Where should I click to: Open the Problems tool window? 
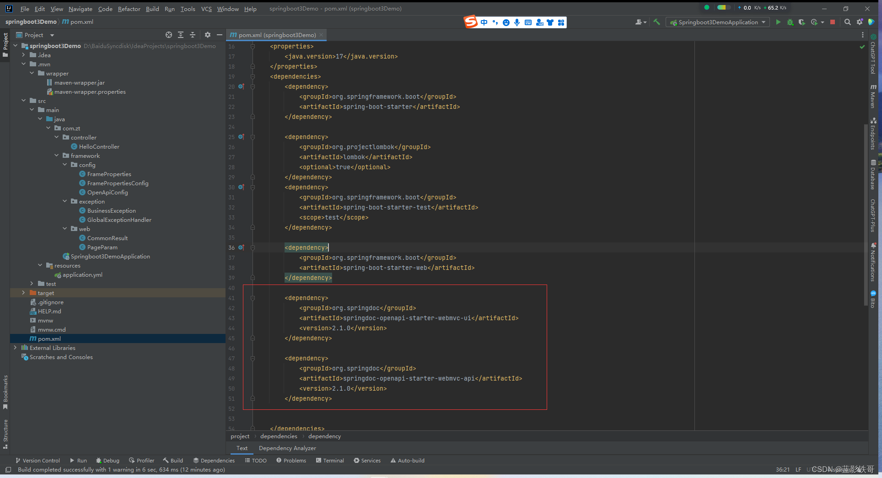[x=291, y=461]
